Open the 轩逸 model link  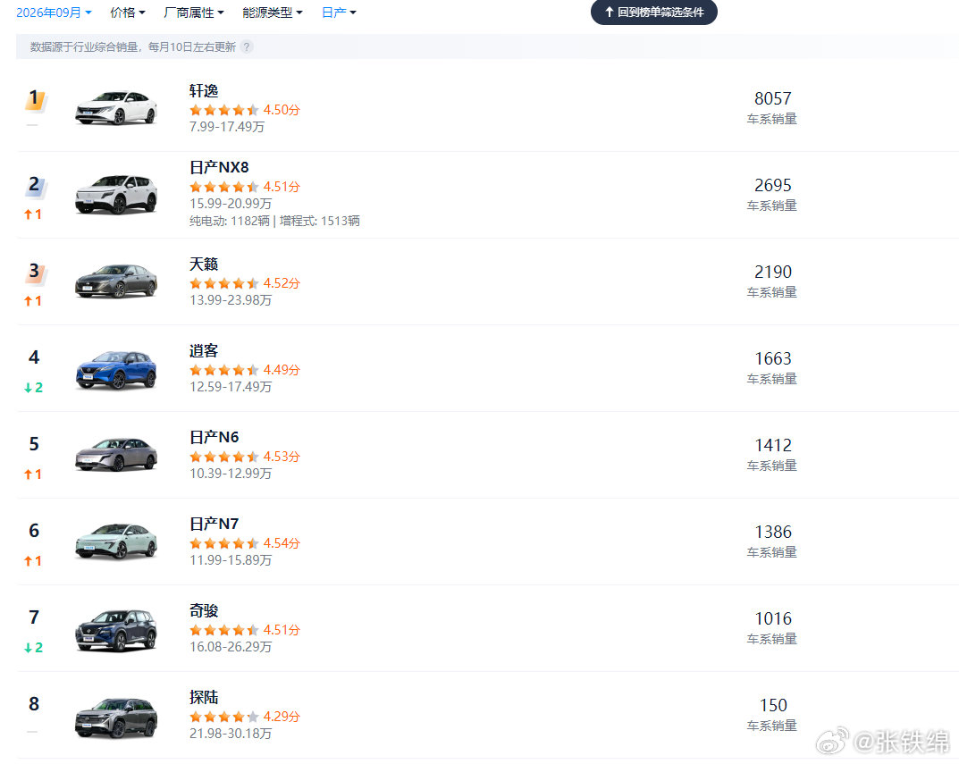[204, 91]
